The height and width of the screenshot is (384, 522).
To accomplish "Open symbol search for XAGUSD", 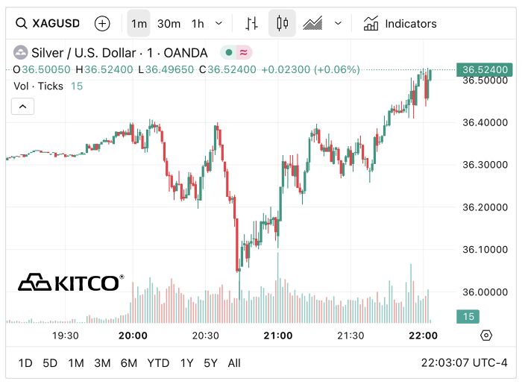I will (48, 24).
